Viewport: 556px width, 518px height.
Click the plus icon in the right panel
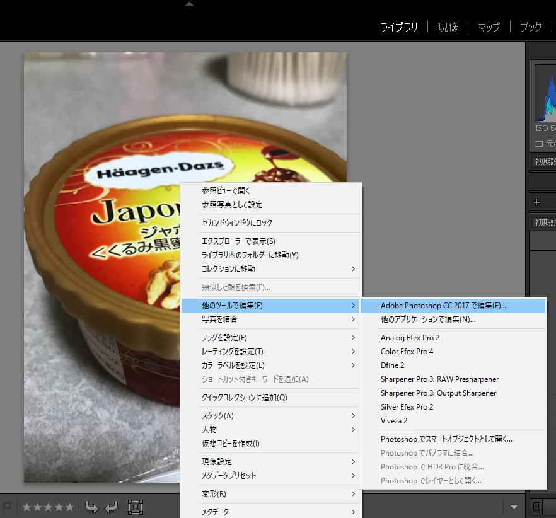coord(536,202)
